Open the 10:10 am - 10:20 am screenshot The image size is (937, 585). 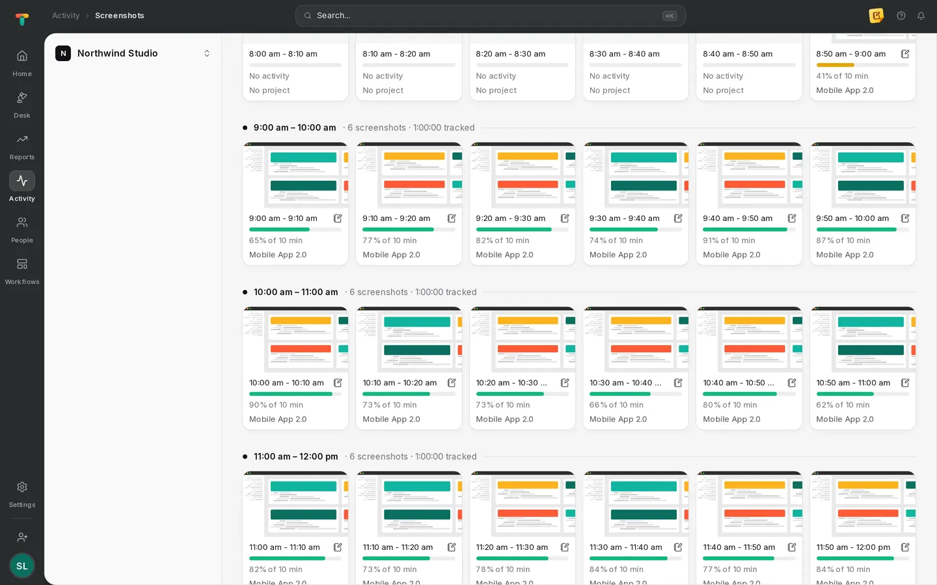(x=409, y=339)
